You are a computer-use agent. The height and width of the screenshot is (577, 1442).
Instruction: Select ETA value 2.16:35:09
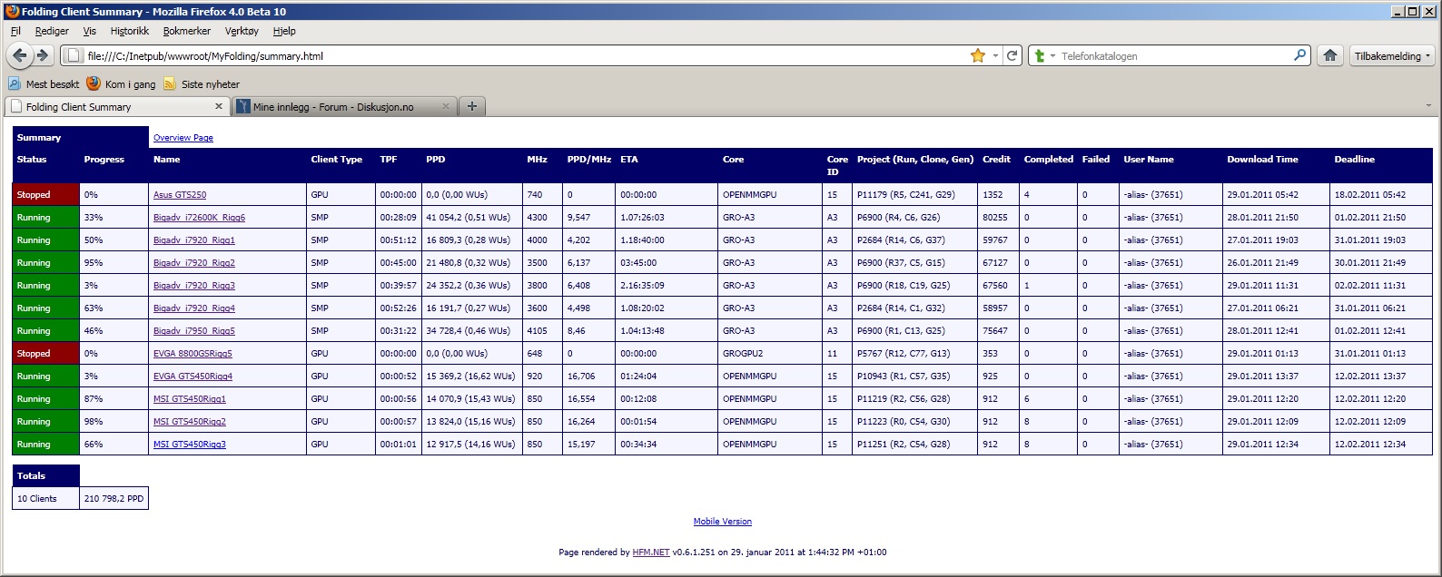(x=642, y=286)
